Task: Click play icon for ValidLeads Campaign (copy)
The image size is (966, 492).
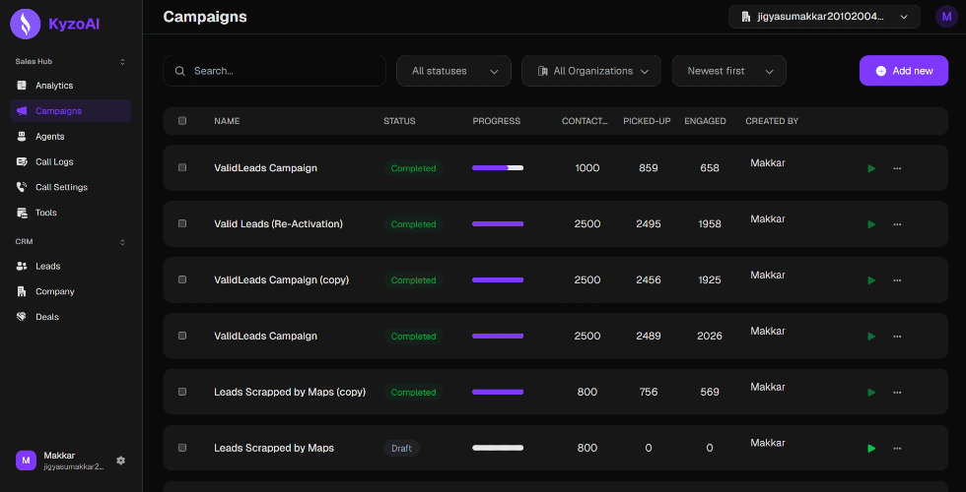Action: tap(871, 280)
